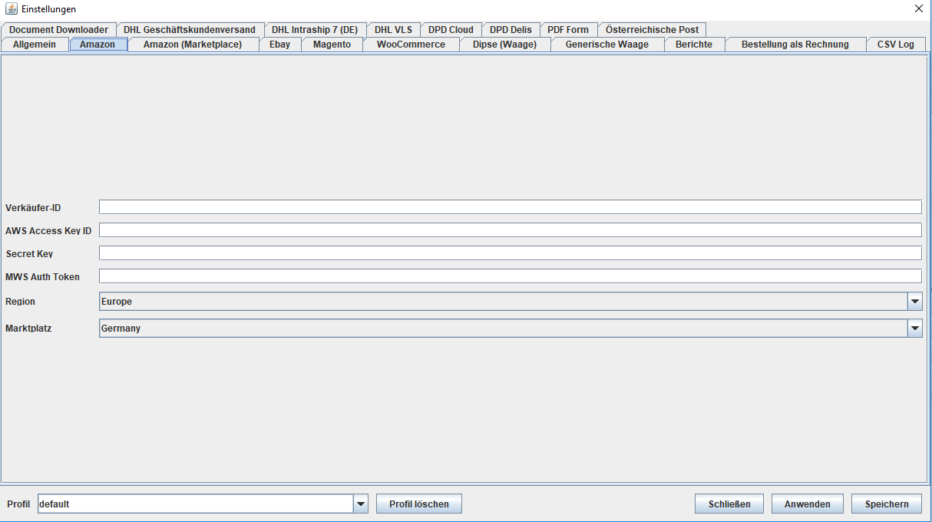Screen dimensions: 932x522
Task: Open the Amazon (Marketplace) tab
Action: (x=192, y=45)
